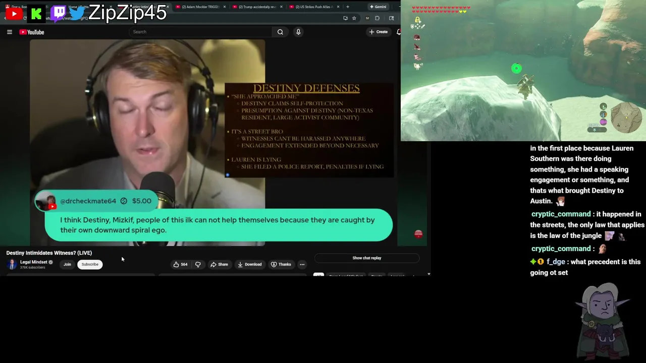Open the Legal Mindset channel avatar
This screenshot has width=646, height=363.
12,264
